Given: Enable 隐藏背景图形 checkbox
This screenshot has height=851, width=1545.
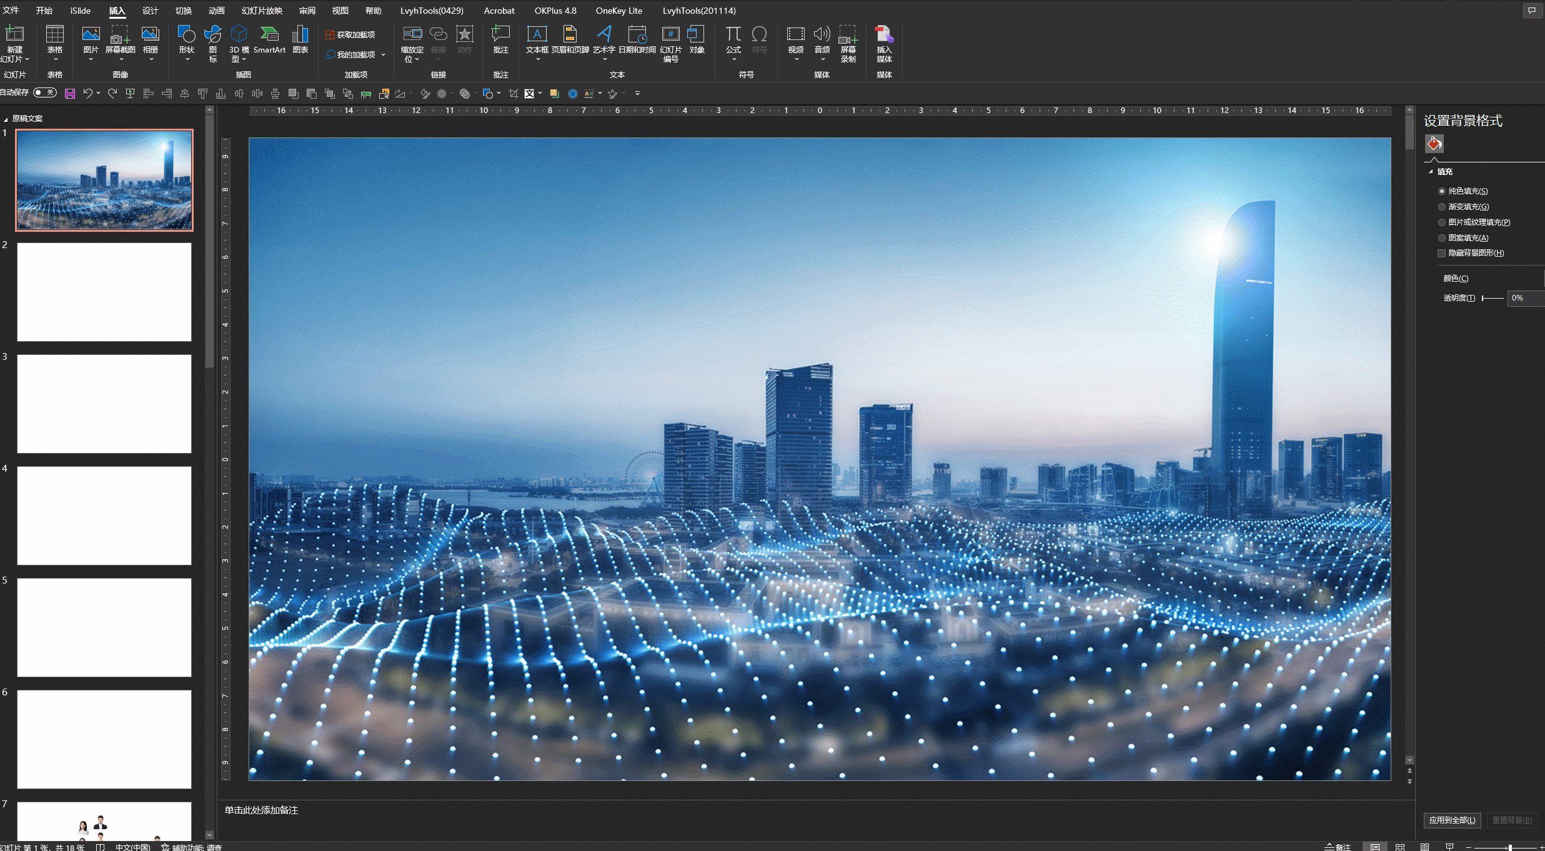Looking at the screenshot, I should pyautogui.click(x=1442, y=253).
